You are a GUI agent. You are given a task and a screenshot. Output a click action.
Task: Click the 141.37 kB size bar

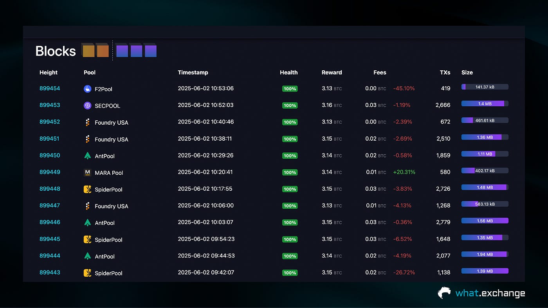(x=485, y=87)
